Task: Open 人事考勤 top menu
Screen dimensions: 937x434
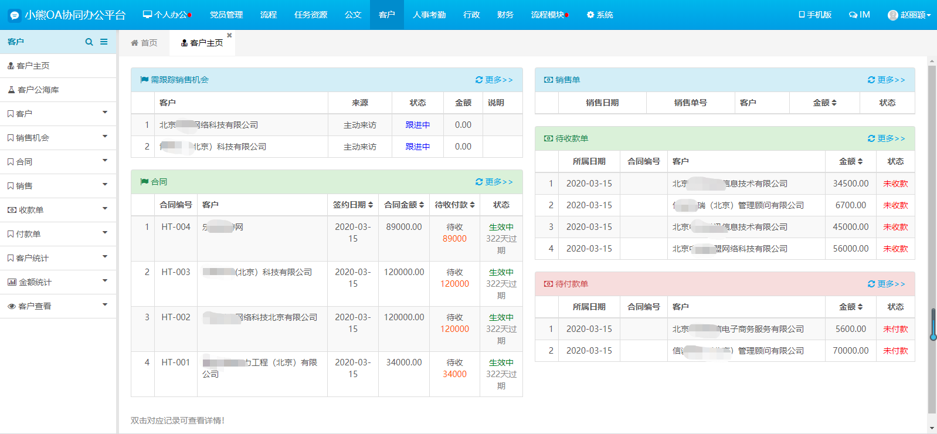Action: 429,15
